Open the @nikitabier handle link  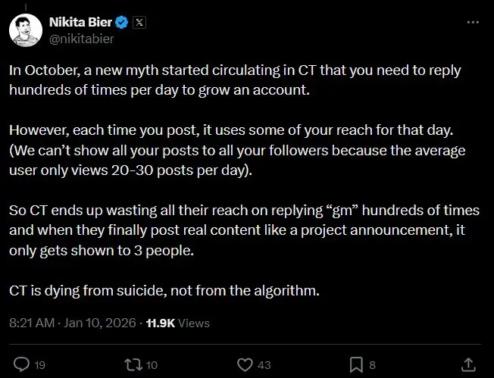coord(82,39)
